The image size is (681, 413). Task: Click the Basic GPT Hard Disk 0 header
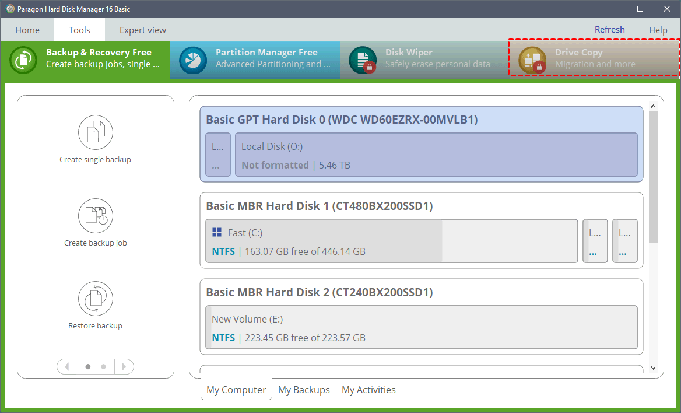342,120
